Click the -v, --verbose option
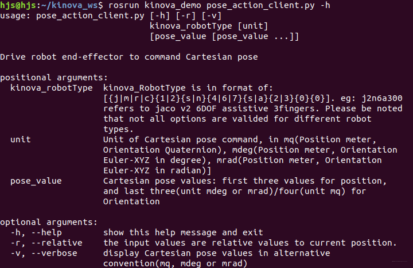413x268 pixels. pyautogui.click(x=44, y=253)
